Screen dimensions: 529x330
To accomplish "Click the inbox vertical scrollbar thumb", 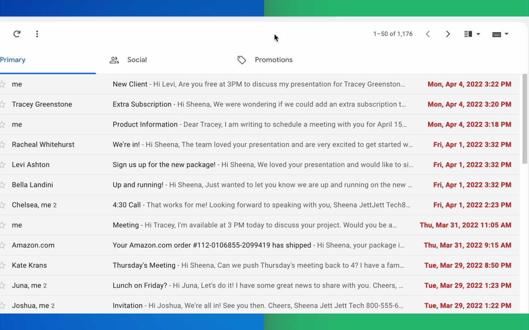I will coord(525,119).
